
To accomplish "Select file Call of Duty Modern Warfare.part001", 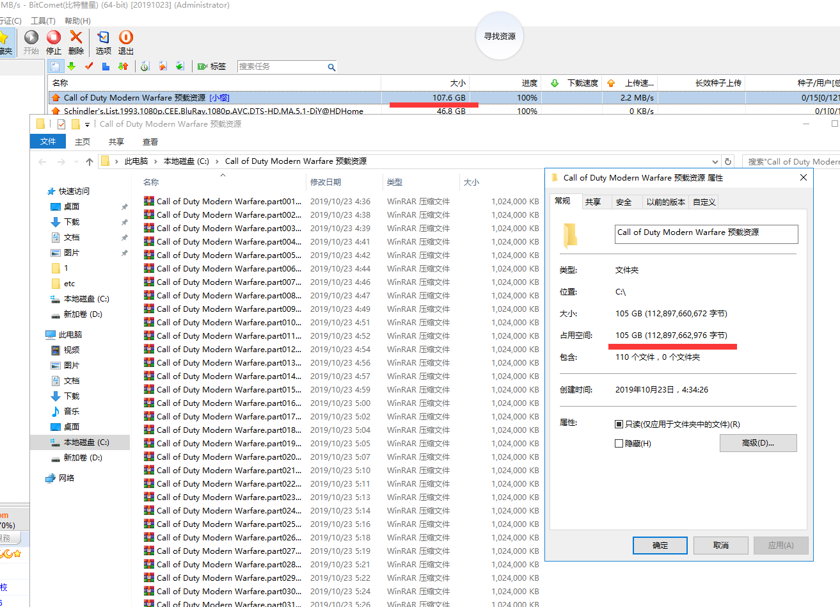I will pos(341,202).
